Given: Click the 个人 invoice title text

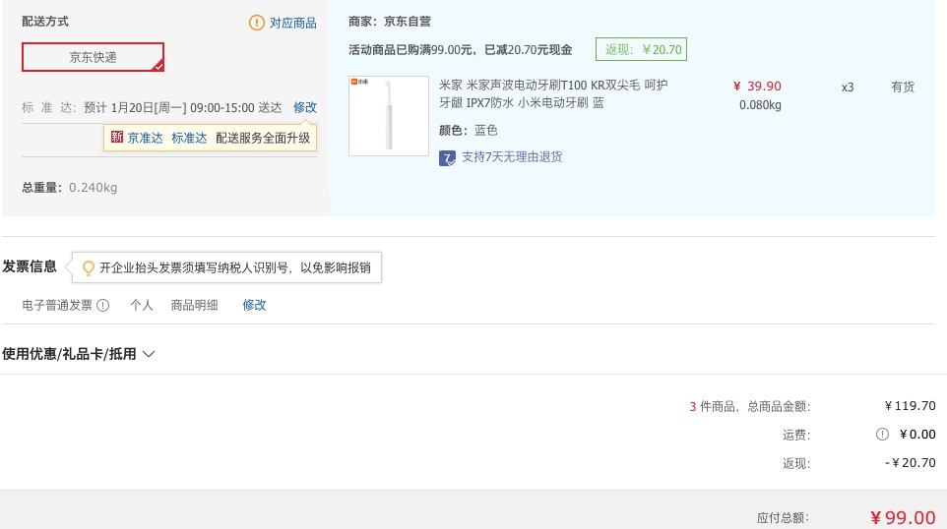Looking at the screenshot, I should [x=142, y=305].
